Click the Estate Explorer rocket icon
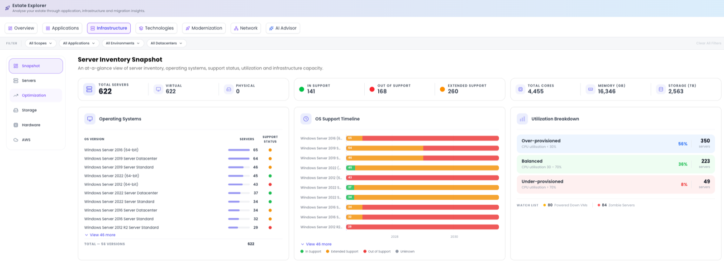 7,8
